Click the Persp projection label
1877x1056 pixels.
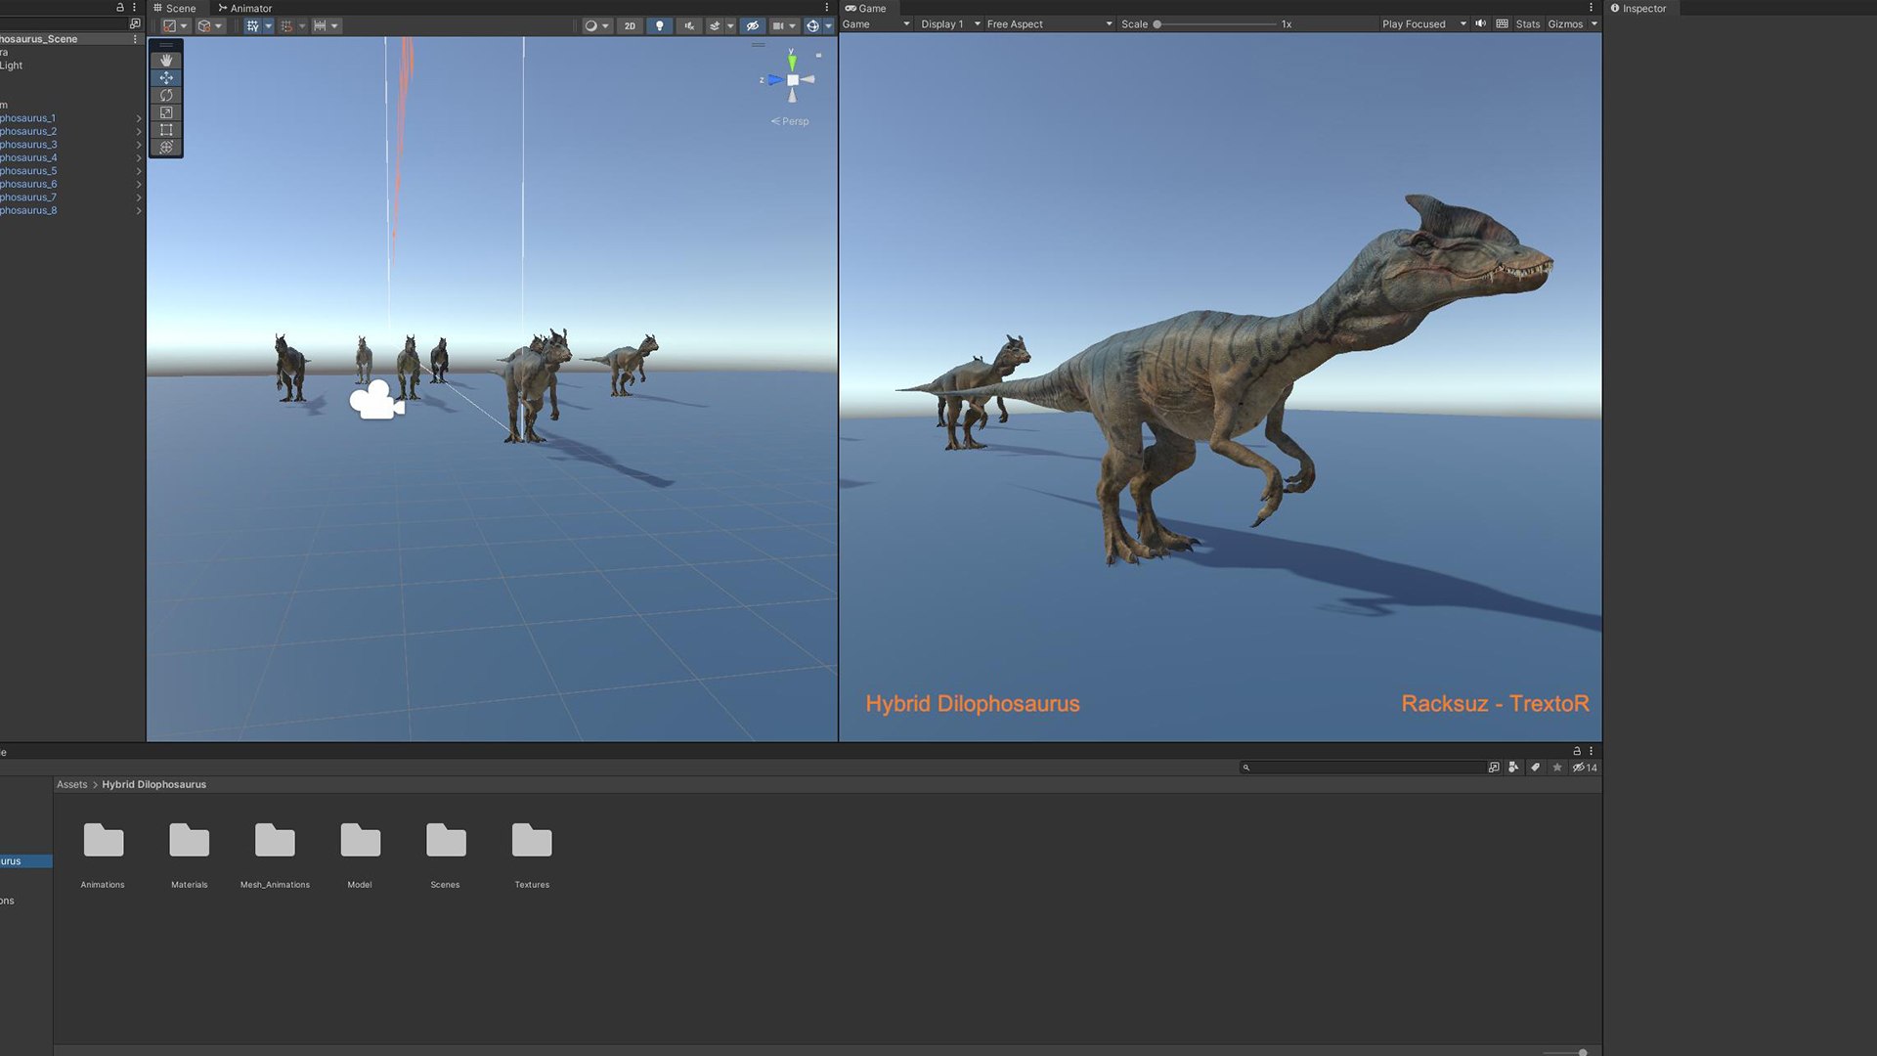790,121
